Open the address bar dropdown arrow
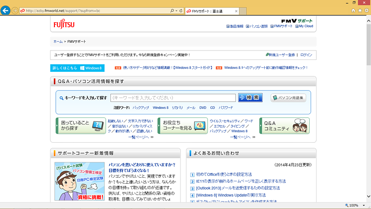This screenshot has width=371, height=209. click(176, 11)
